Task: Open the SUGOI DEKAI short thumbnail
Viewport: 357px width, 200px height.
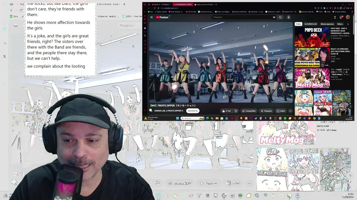Action: click(323, 102)
